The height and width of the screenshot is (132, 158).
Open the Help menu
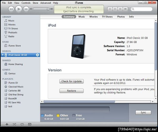point(56,3)
